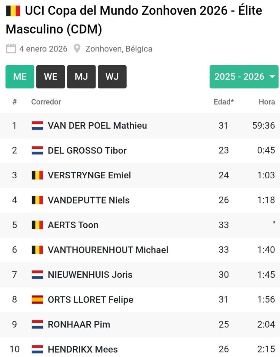Open rider DEL GROSSO Tibor
280x357 pixels.
[87, 150]
